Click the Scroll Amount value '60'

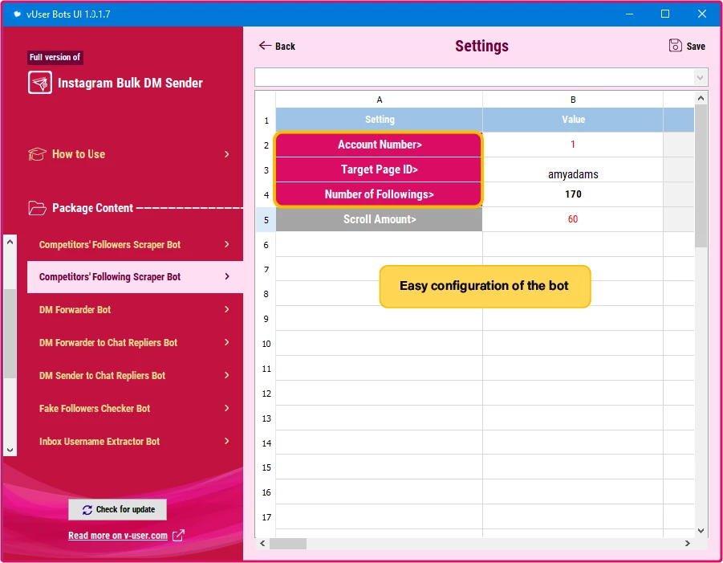(573, 219)
